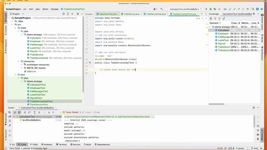The height and width of the screenshot is (150, 267).
Task: Open Project panel gear options
Action: click(78, 14)
